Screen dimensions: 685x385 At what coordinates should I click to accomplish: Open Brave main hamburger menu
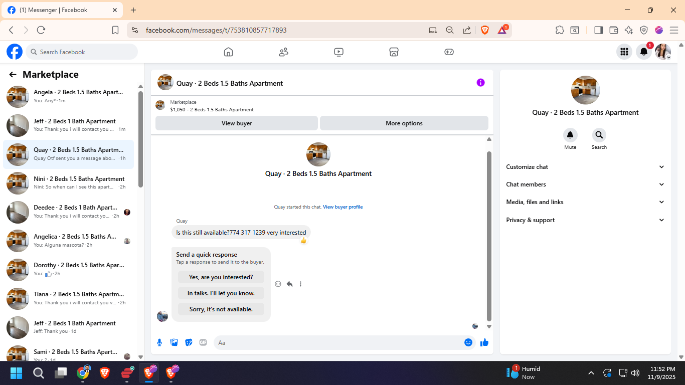tap(674, 30)
